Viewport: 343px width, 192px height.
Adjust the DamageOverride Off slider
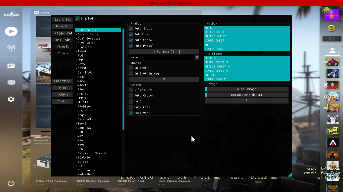pyautogui.click(x=247, y=95)
